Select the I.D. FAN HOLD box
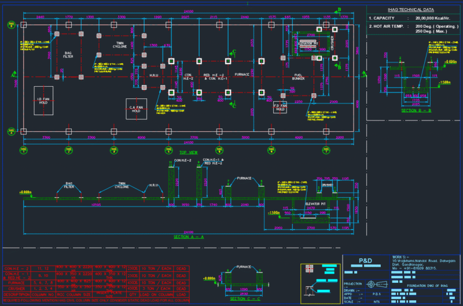Image resolution: width=463 pixels, height=306 pixels. 43,101
